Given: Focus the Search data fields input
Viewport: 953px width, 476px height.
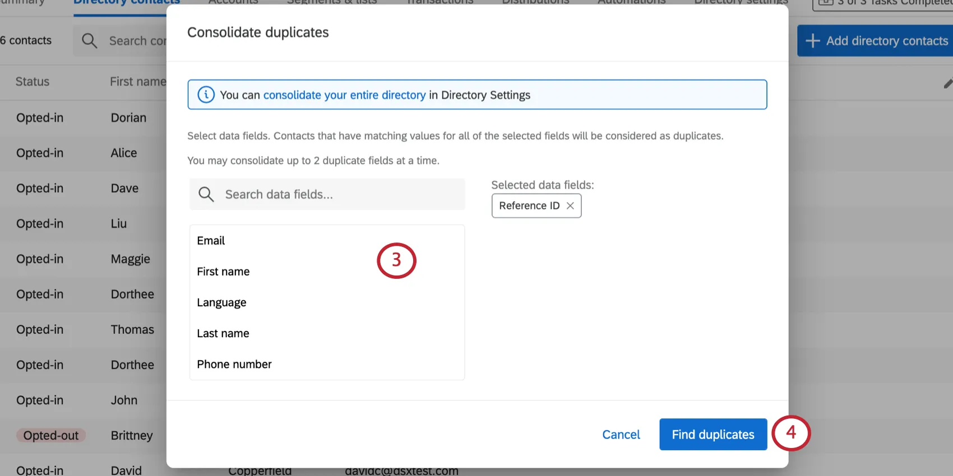Looking at the screenshot, I should click(336, 194).
